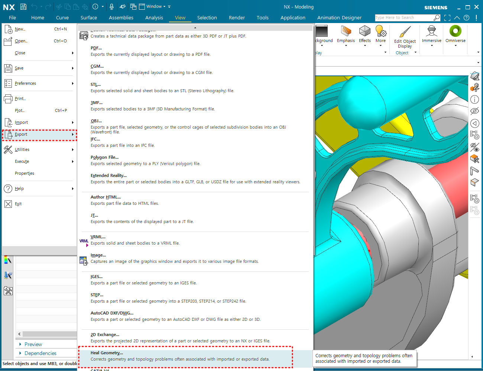Click the Undo arrow in the title bar
Image resolution: width=483 pixels, height=371 pixels.
click(35, 7)
